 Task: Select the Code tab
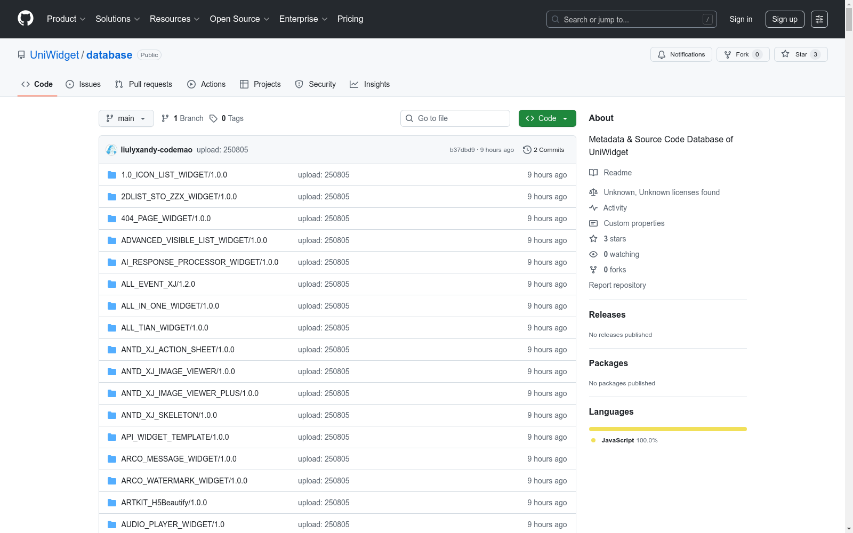(x=37, y=84)
